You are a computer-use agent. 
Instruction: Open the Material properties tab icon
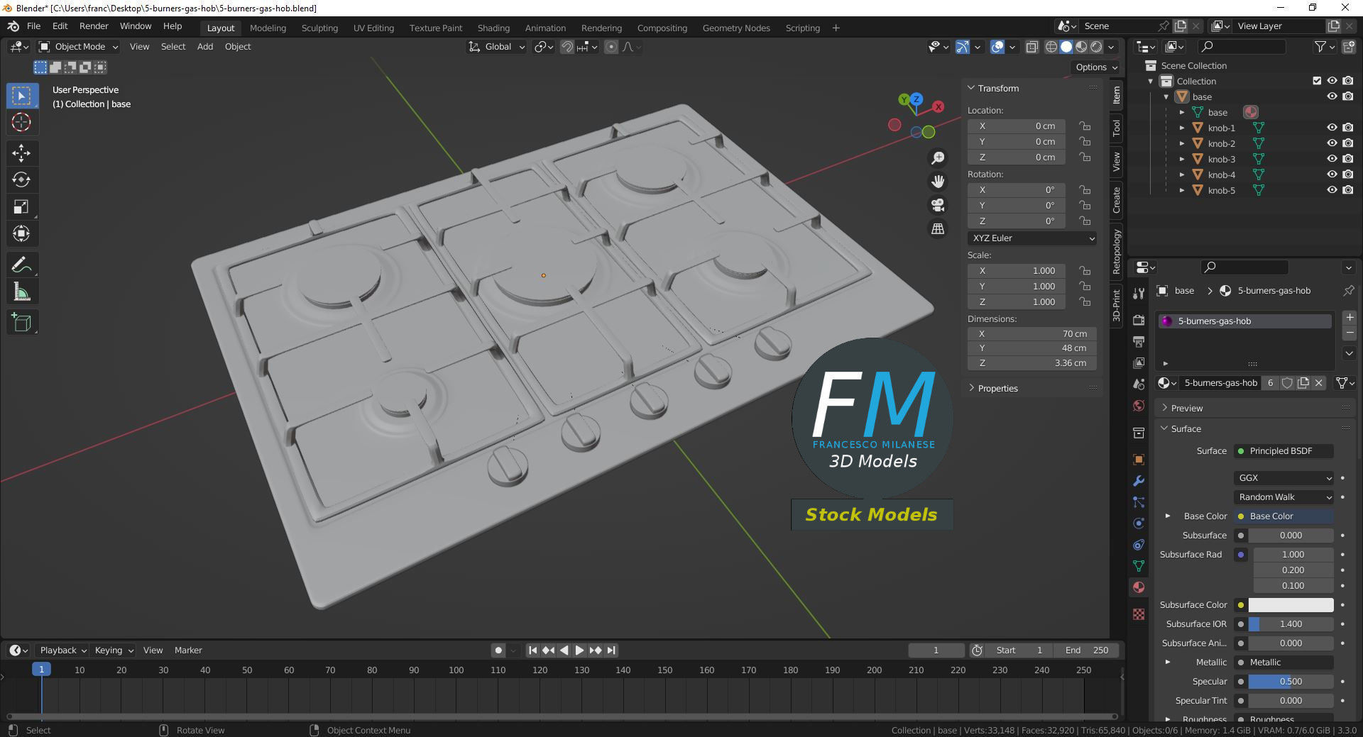pyautogui.click(x=1139, y=587)
